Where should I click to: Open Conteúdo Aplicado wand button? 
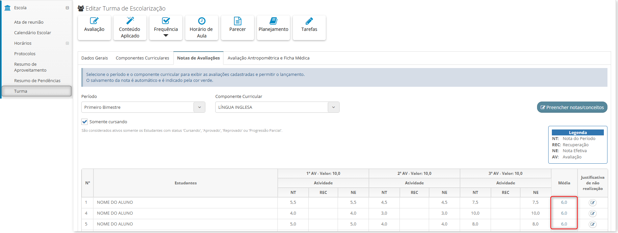[x=130, y=28]
